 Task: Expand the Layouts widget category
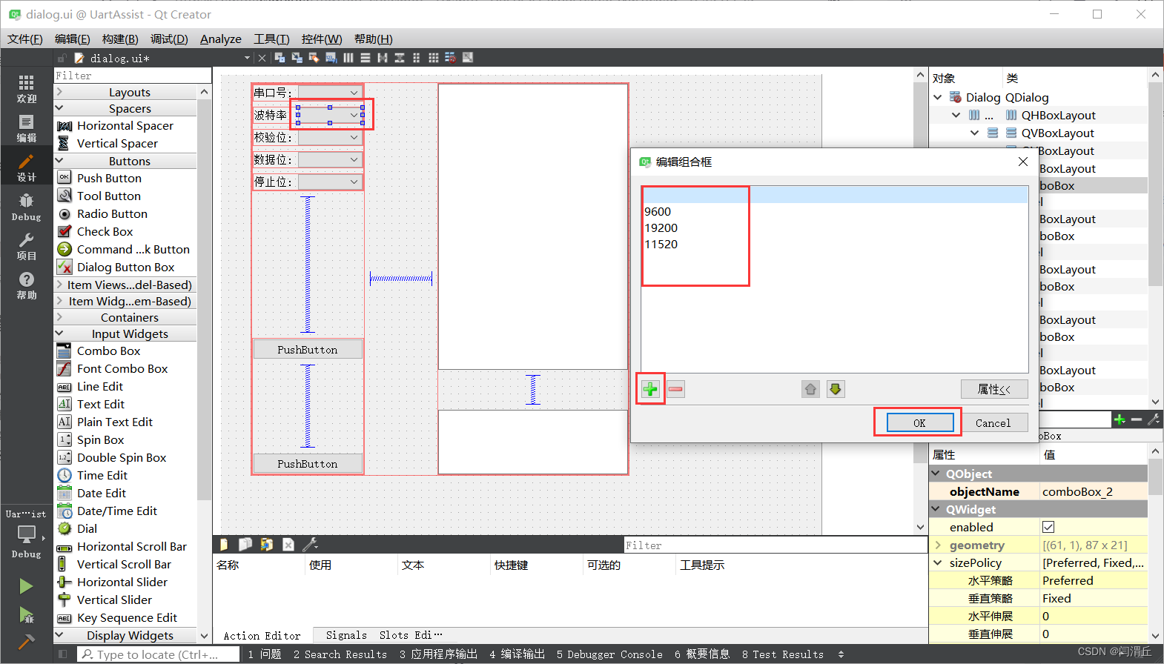click(x=60, y=92)
